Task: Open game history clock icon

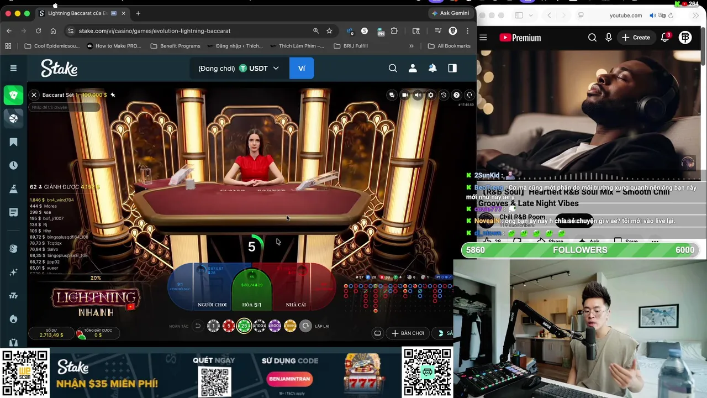Action: [x=444, y=95]
